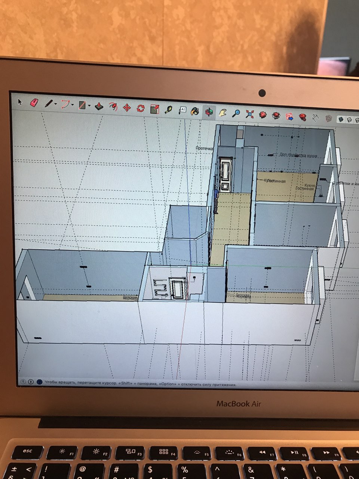Select the Move tool with four arrows
The width and height of the screenshot is (359, 479).
(127, 108)
